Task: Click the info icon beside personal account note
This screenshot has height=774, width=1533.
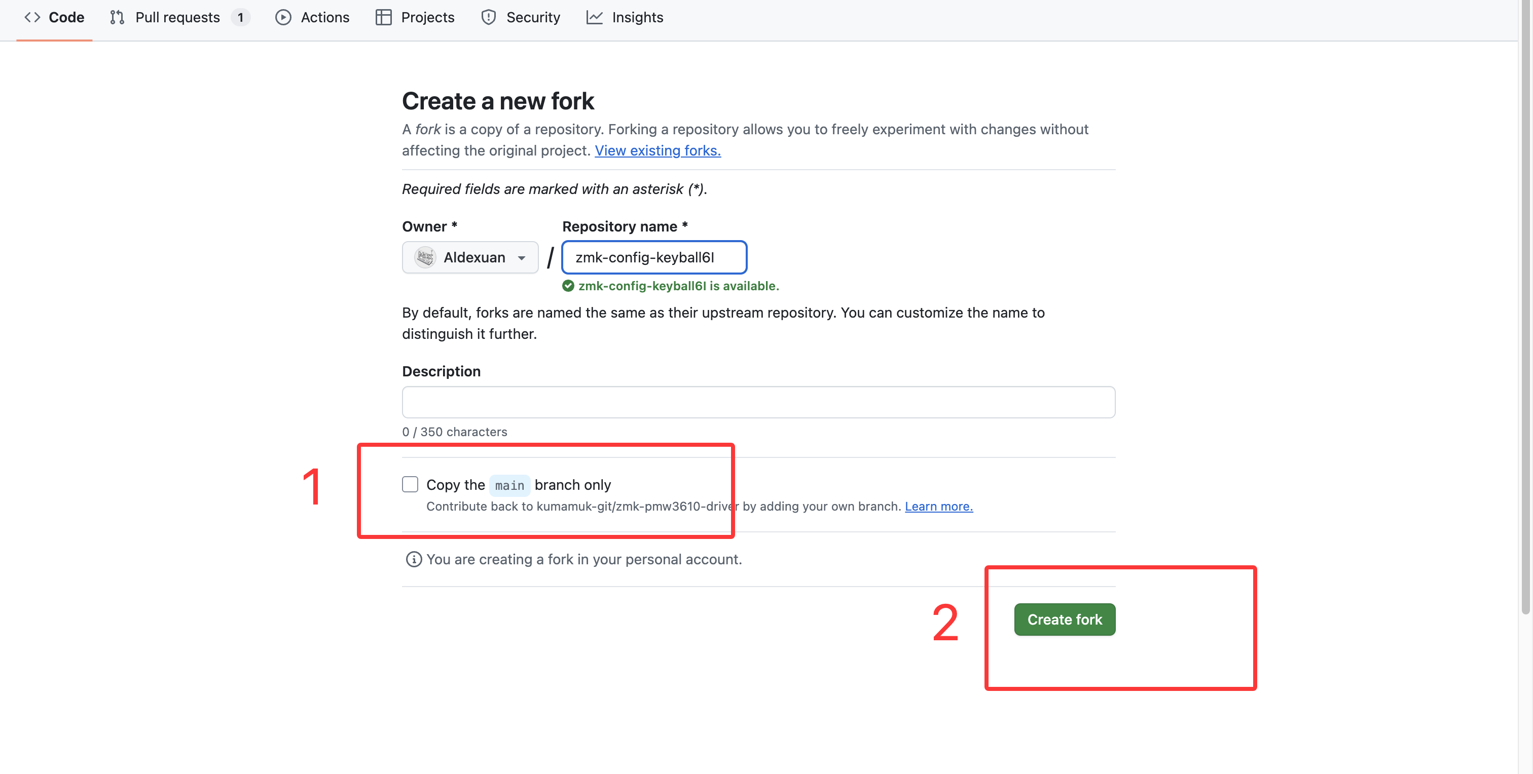Action: (x=414, y=559)
